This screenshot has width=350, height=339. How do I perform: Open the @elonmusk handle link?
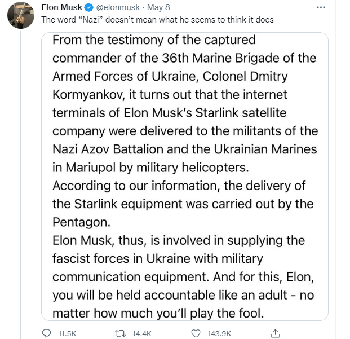click(x=119, y=8)
